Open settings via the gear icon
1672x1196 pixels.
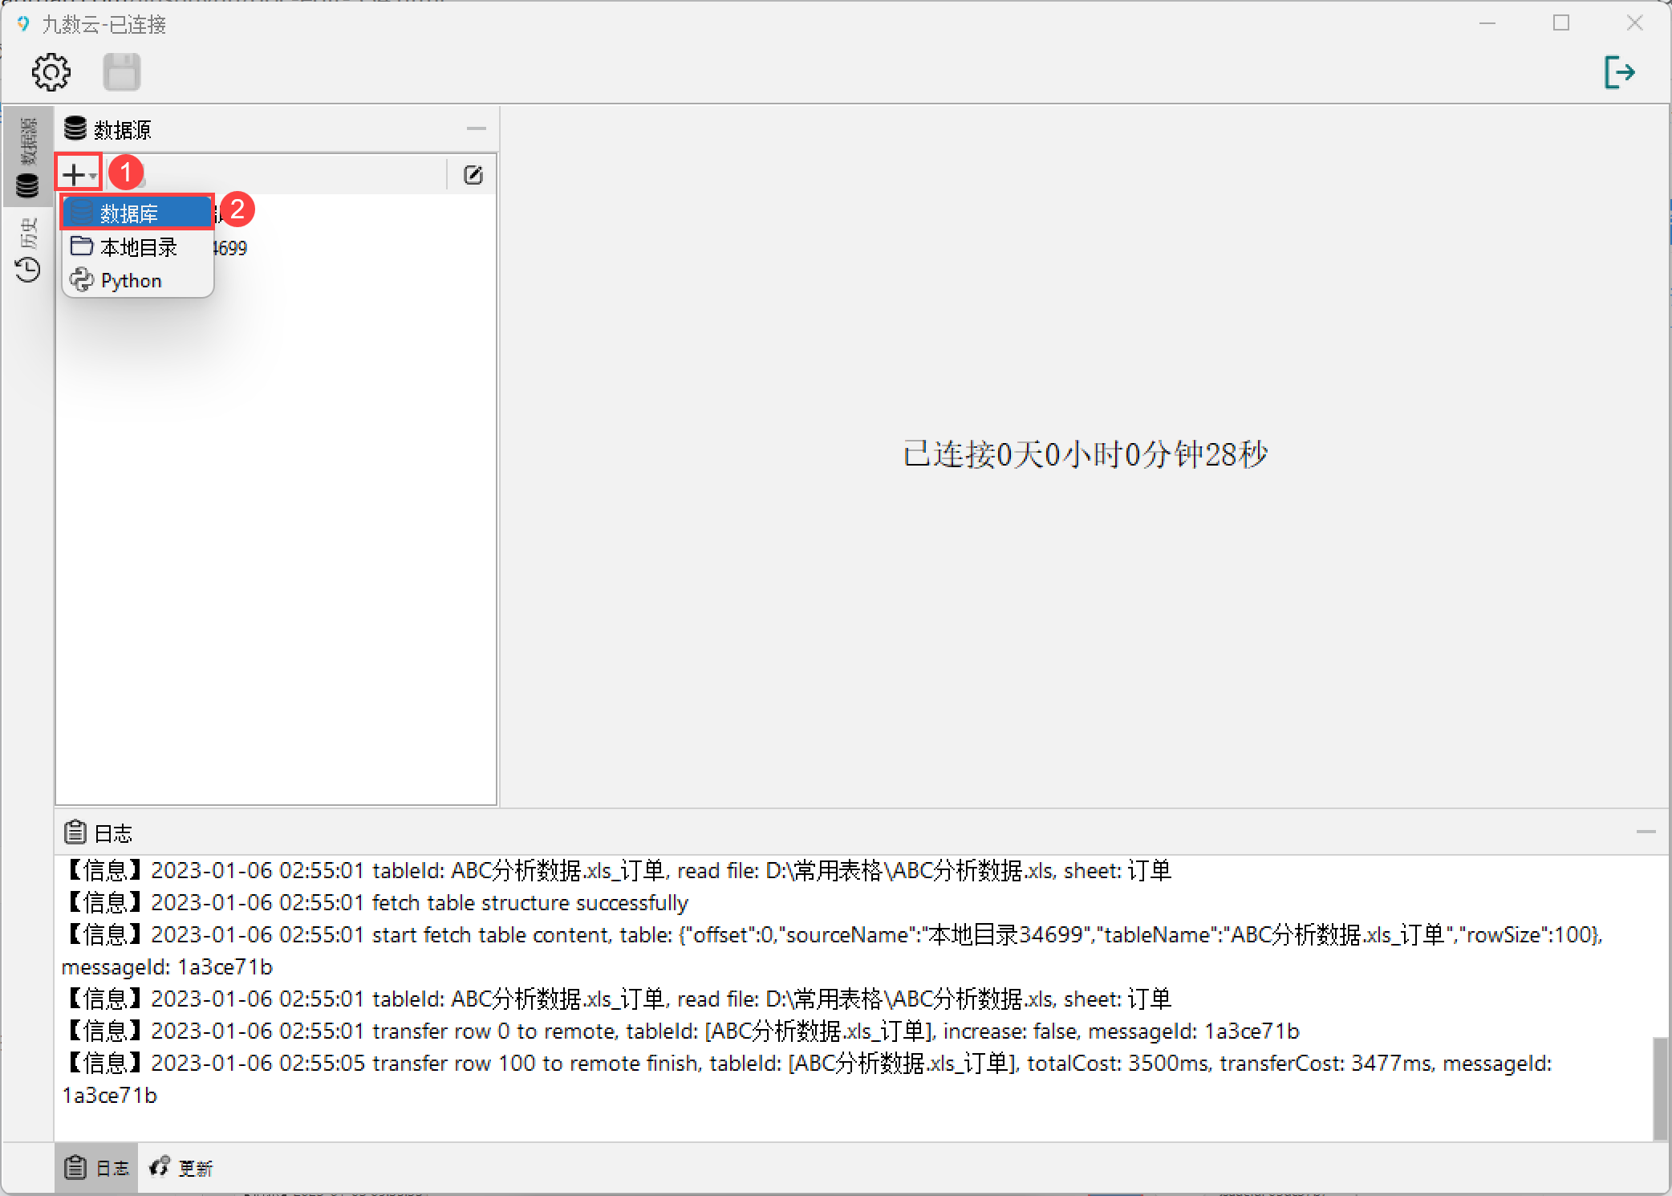51,72
